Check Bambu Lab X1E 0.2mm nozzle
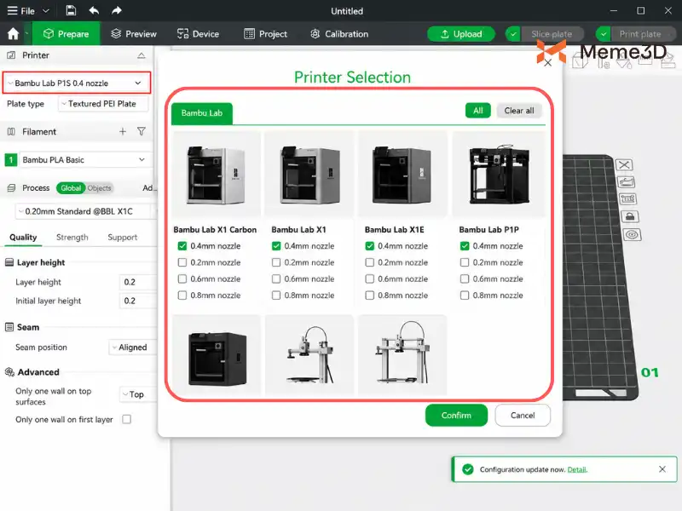 370,262
